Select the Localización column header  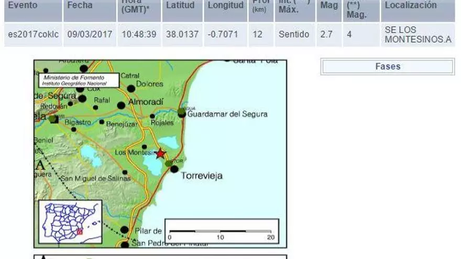tap(411, 6)
